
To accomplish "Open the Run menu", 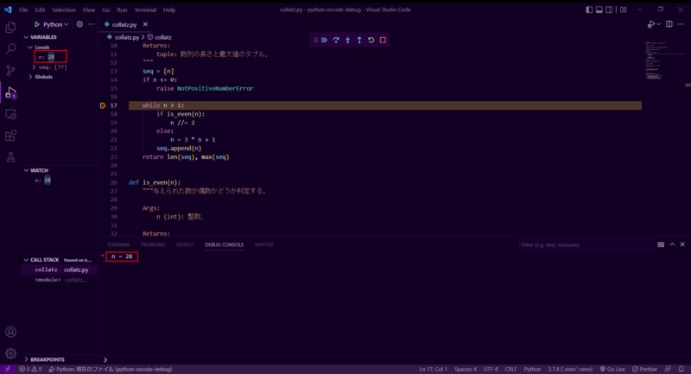I will coord(122,10).
